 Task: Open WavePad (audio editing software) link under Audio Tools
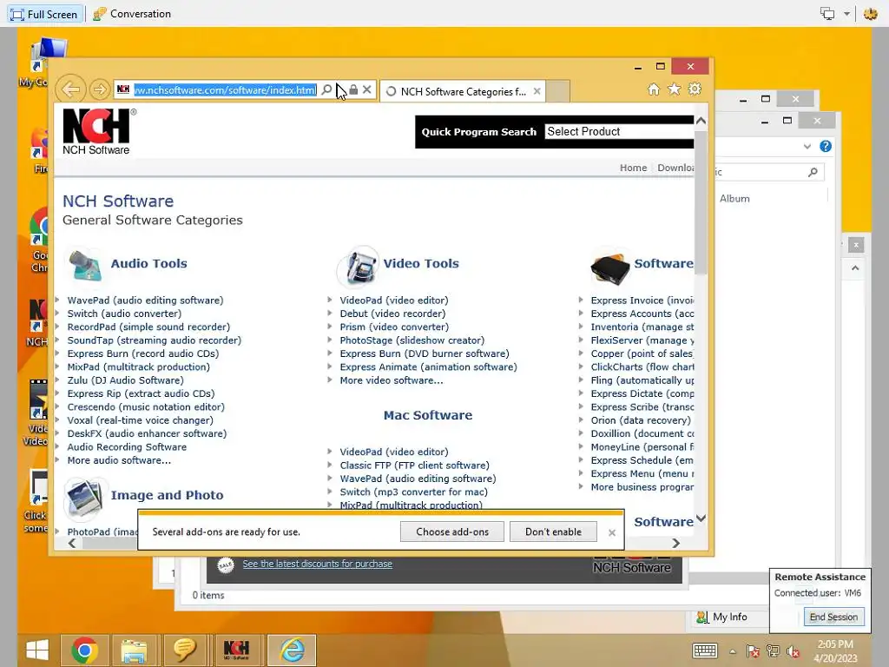(145, 300)
